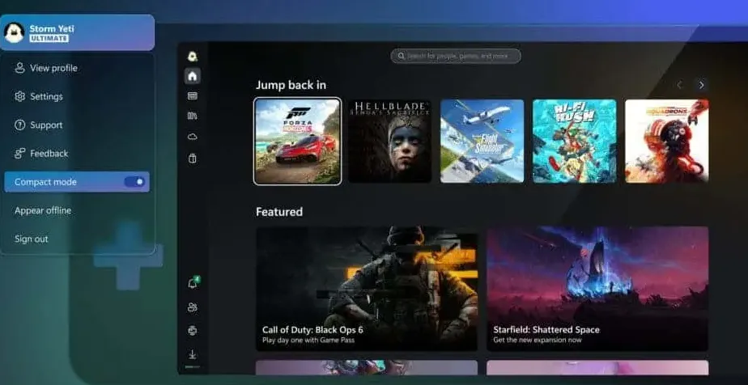Open the downloads queue icon
Viewport: 748px width, 385px height.
point(192,354)
